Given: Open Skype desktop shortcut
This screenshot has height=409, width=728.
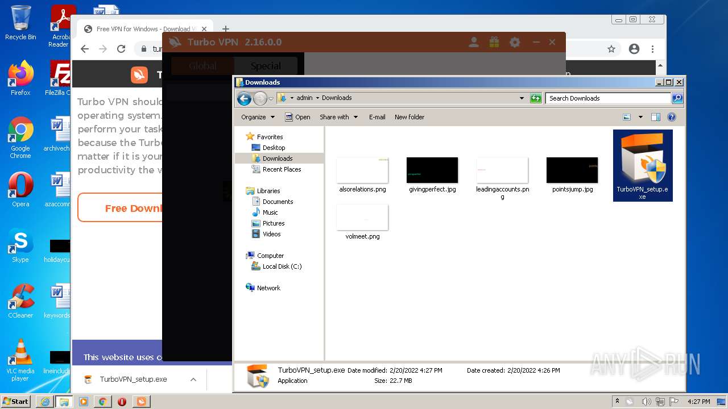Looking at the screenshot, I should 20,245.
